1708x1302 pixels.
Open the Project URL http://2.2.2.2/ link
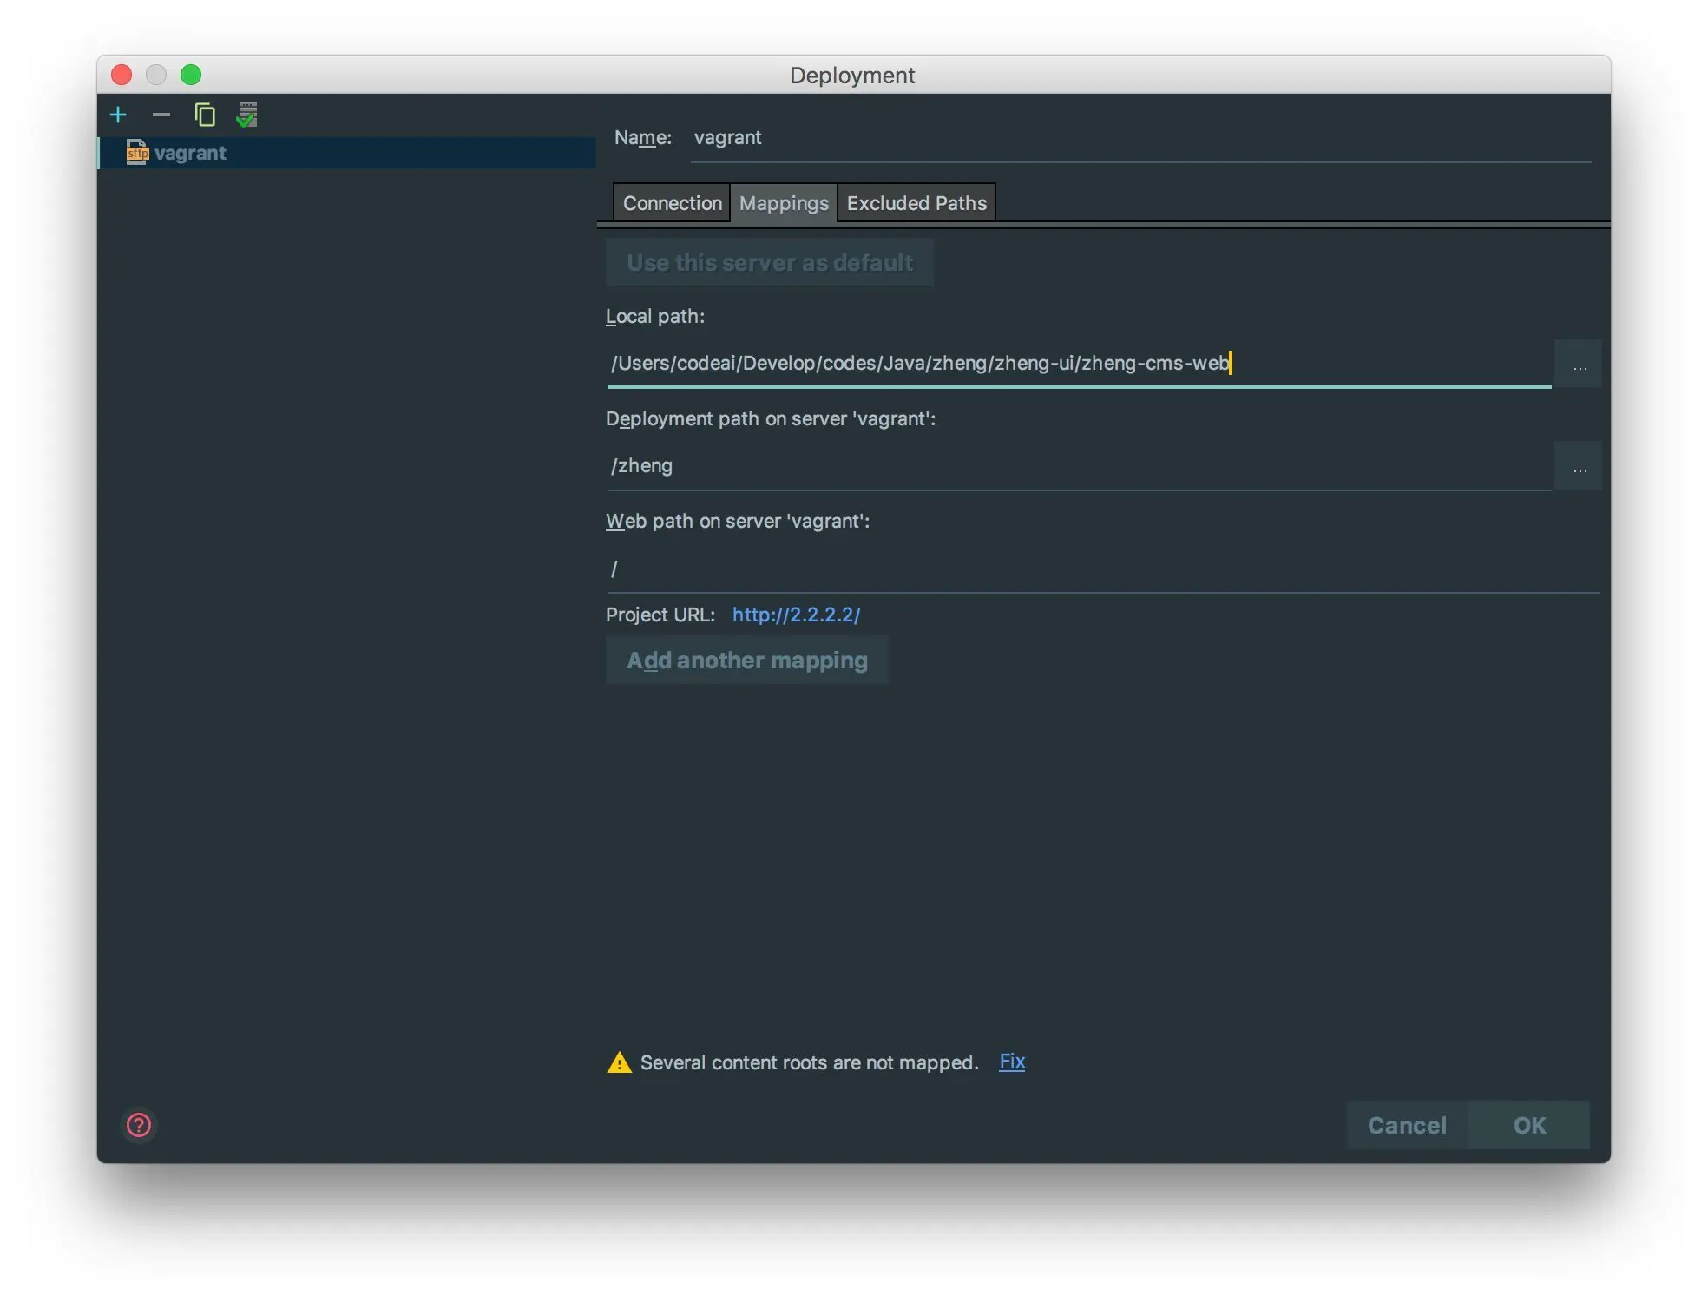[796, 615]
